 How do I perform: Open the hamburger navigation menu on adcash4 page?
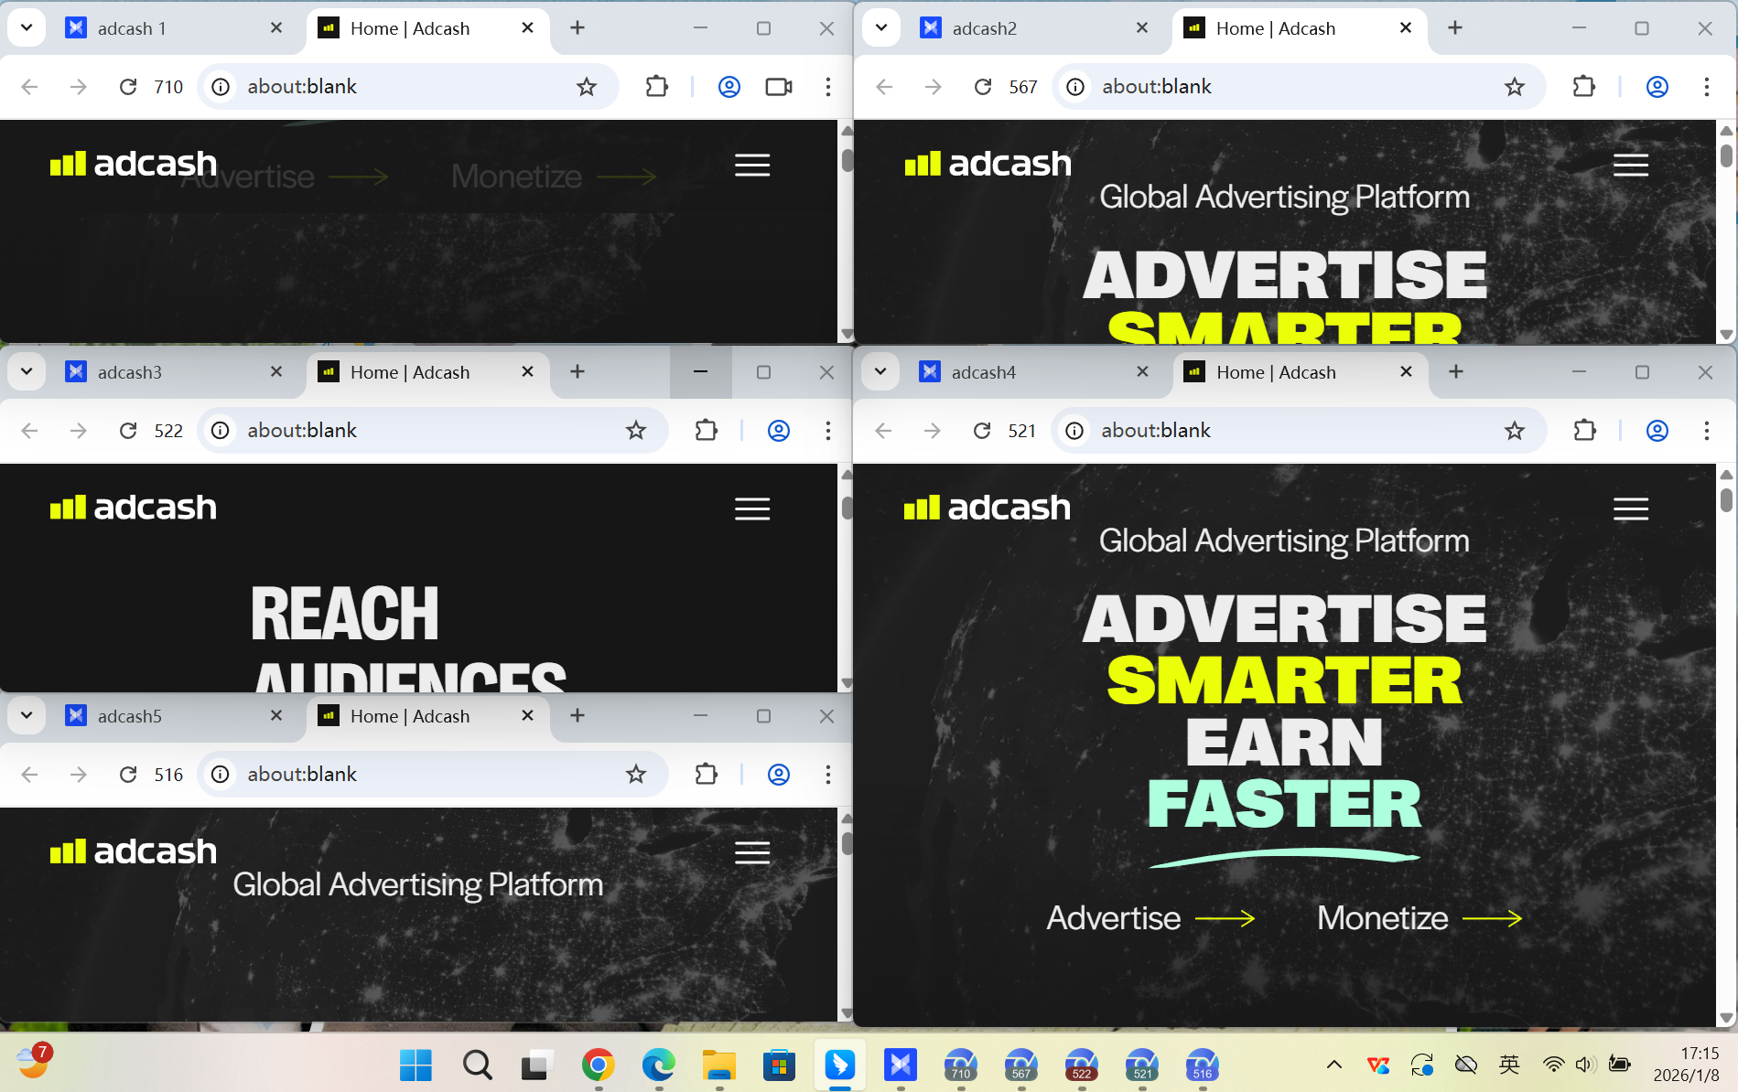1630,509
